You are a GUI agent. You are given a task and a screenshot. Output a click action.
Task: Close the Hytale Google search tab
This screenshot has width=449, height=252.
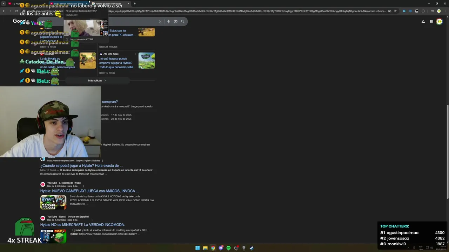click(x=128, y=3)
